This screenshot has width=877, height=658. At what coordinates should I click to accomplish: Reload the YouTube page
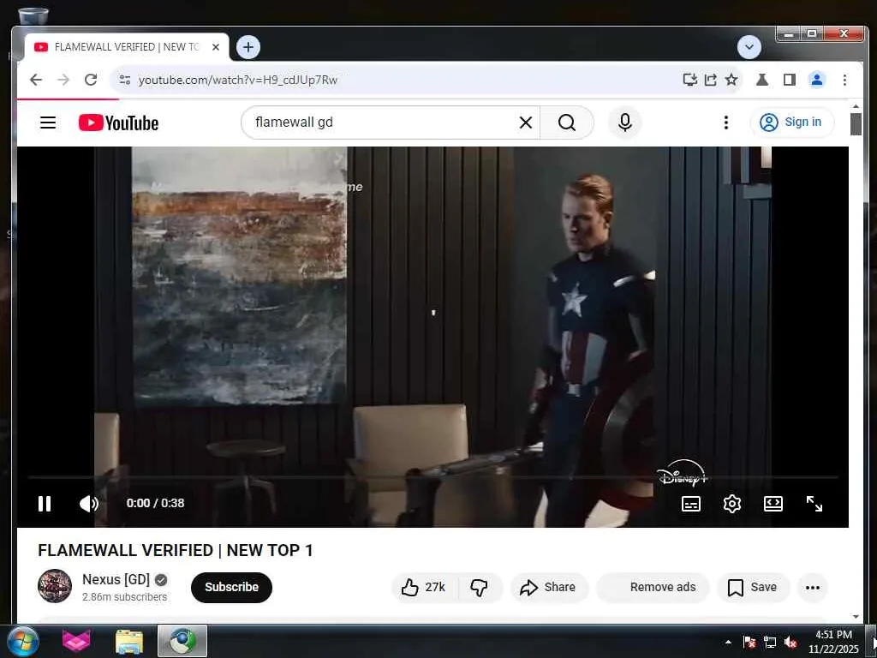tap(91, 80)
